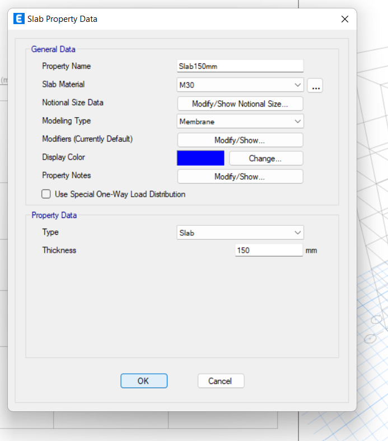This screenshot has height=441, width=388.
Task: Open Modify/Show for Property Notes
Action: pyautogui.click(x=240, y=177)
